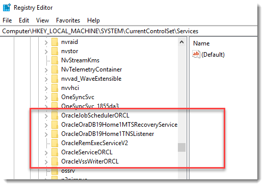Expand the nvraid key

[x=46, y=42]
